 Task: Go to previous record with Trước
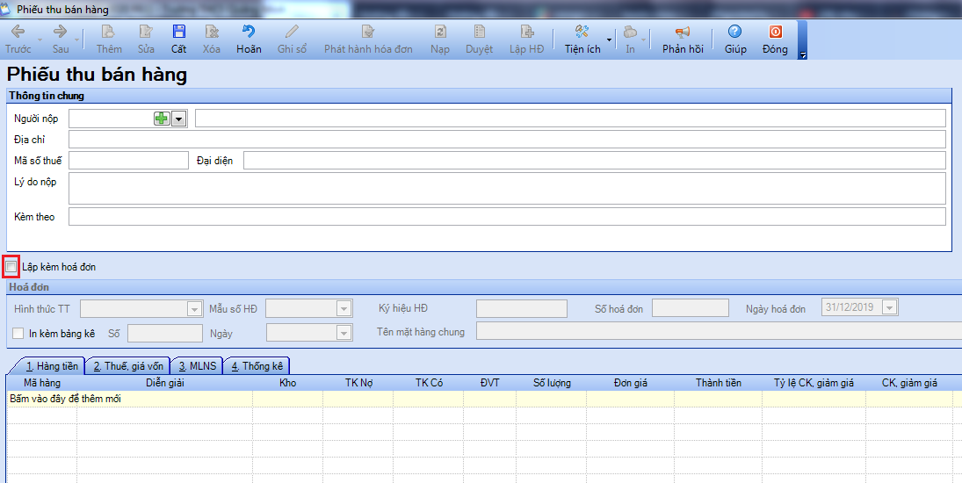coord(18,39)
